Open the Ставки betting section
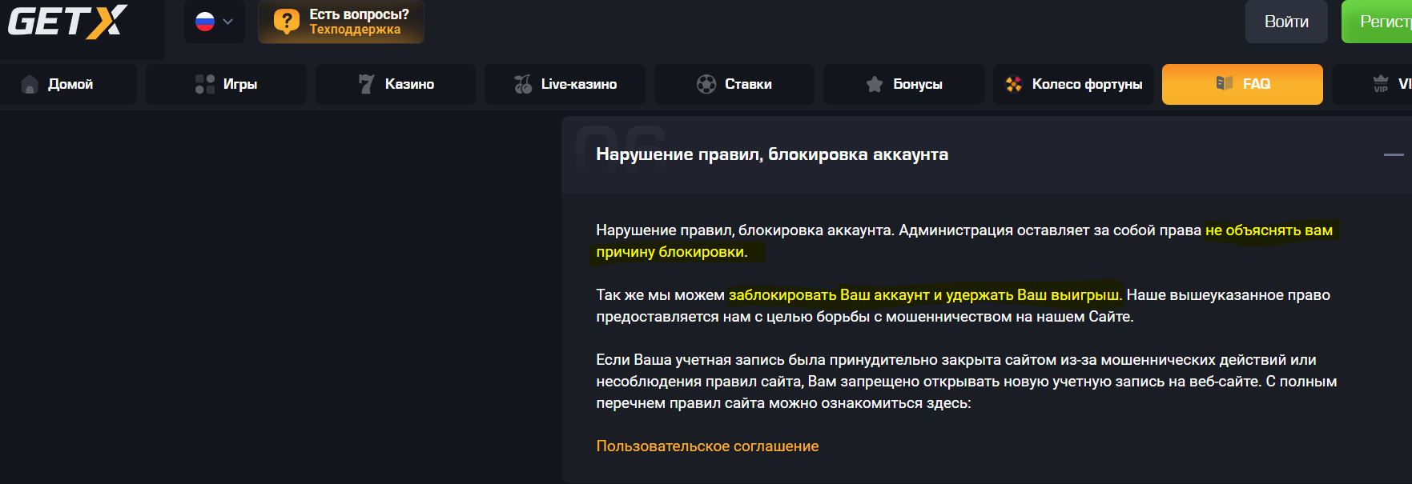1412x484 pixels. [x=734, y=84]
